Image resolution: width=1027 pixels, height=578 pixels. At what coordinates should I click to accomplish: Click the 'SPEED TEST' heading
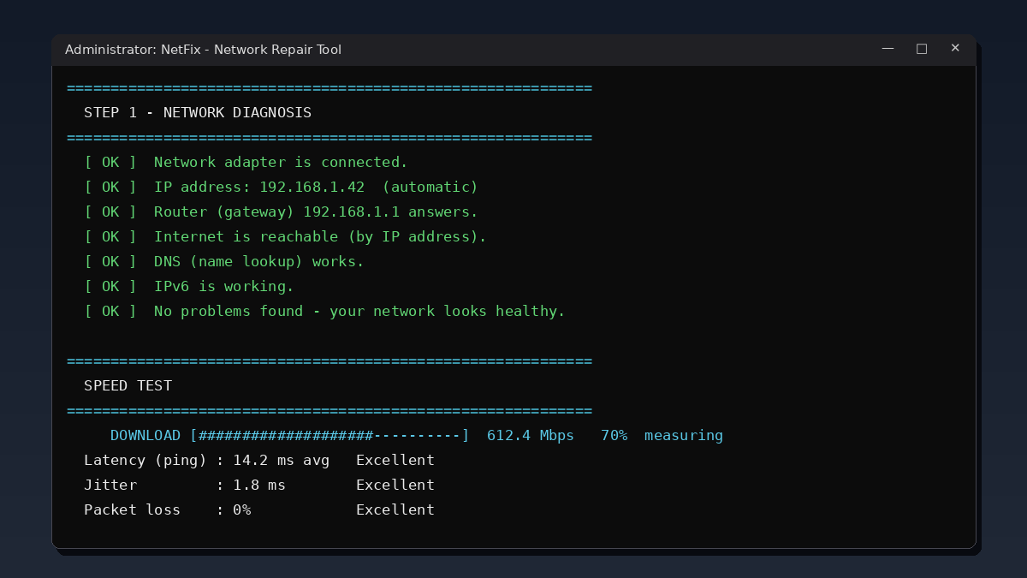[x=128, y=386]
